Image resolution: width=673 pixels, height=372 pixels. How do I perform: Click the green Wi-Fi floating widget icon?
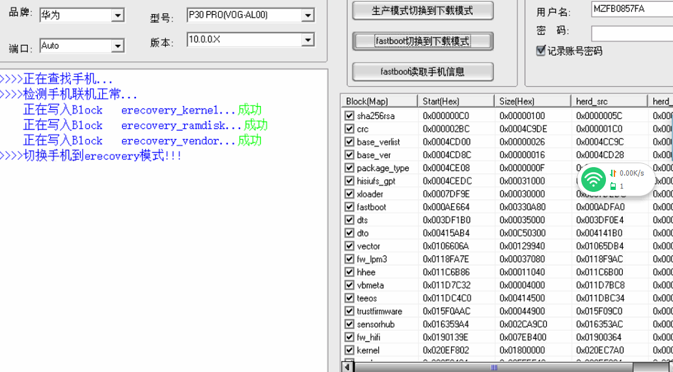pos(593,179)
